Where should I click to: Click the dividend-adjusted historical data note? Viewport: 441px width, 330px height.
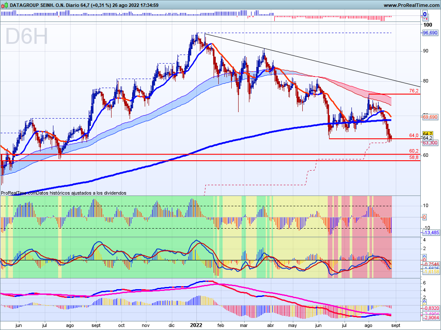[81, 193]
